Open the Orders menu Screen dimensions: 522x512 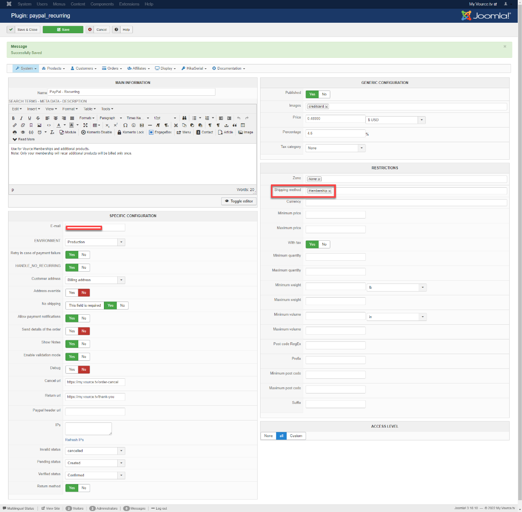tap(112, 69)
